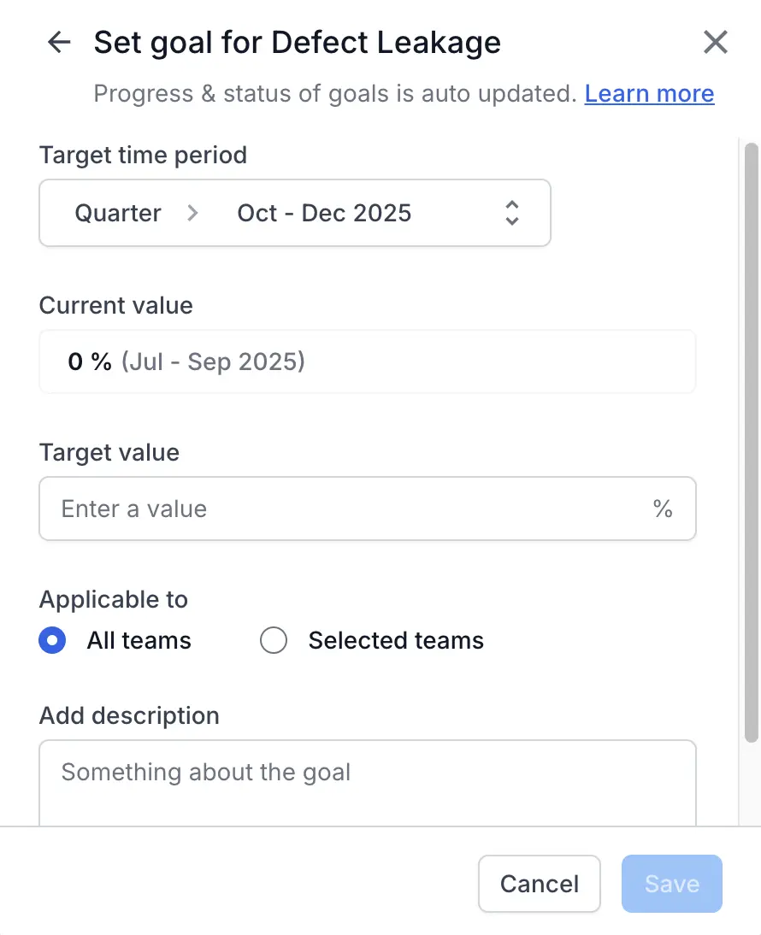
Task: Click the percent symbol in Target value field
Action: tap(663, 509)
